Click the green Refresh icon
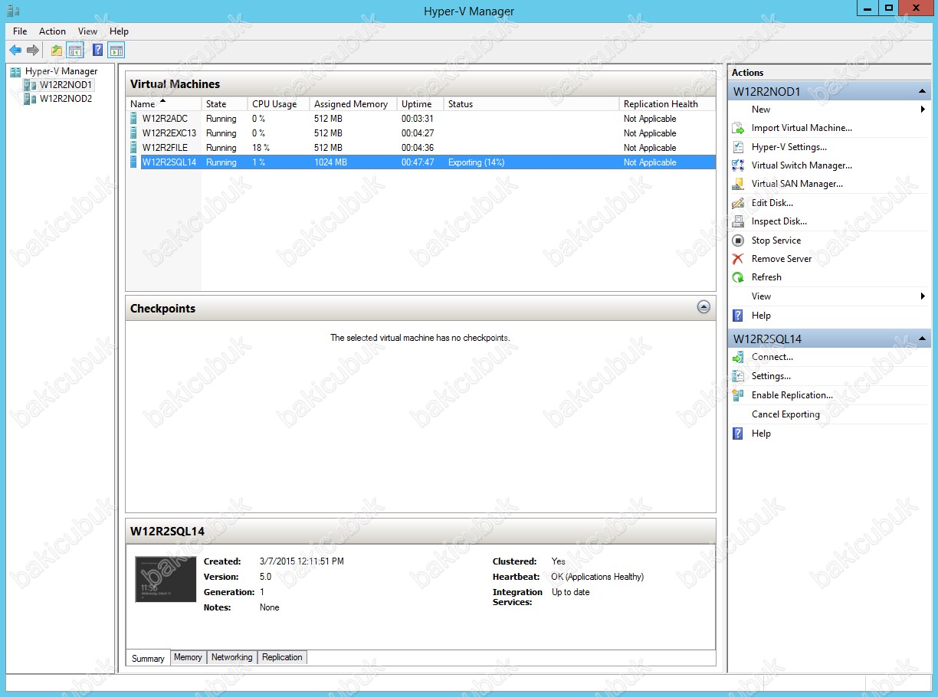This screenshot has width=938, height=697. 738,277
